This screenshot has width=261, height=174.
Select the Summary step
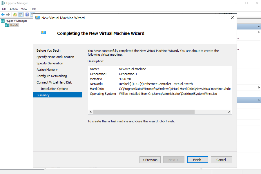point(58,95)
